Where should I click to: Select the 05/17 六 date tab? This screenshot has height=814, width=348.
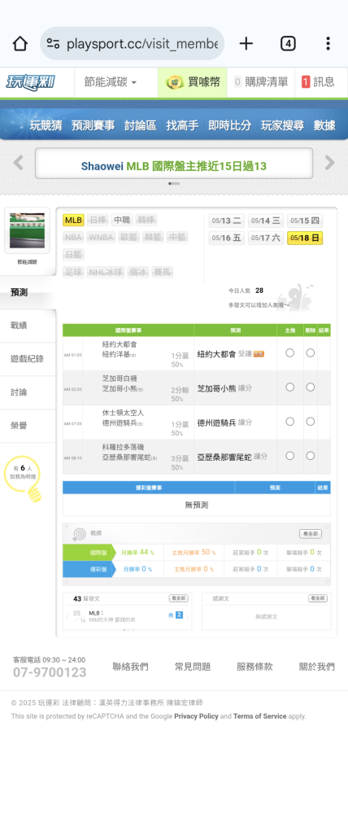pos(266,239)
